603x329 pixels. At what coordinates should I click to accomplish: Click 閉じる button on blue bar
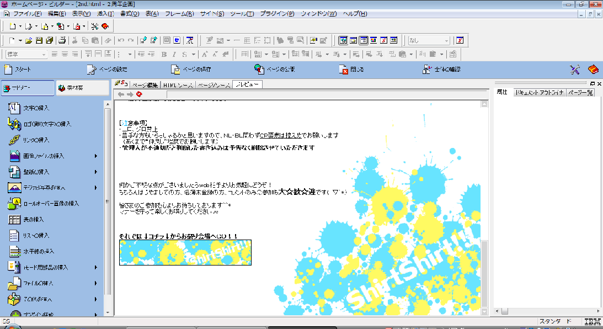pyautogui.click(x=351, y=69)
